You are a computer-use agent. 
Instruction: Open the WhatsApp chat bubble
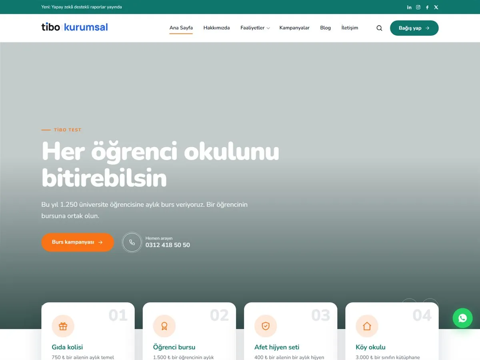pyautogui.click(x=463, y=318)
